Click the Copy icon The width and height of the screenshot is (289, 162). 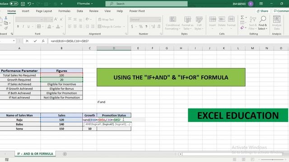(6, 23)
